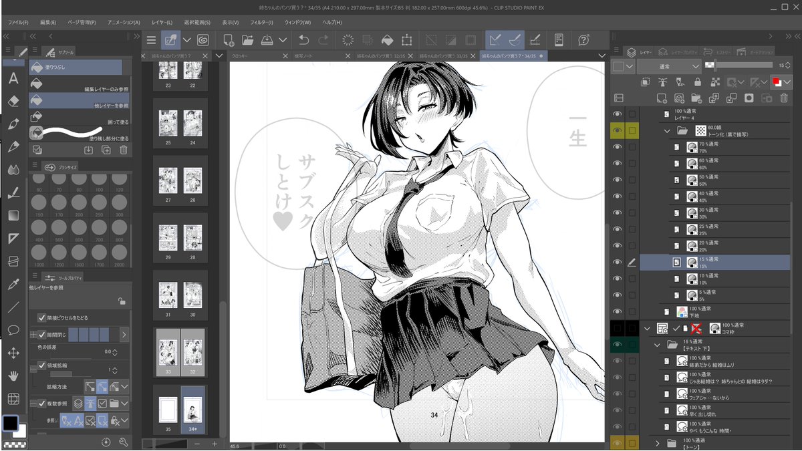Click the Clear (spinning circle) icon

348,40
